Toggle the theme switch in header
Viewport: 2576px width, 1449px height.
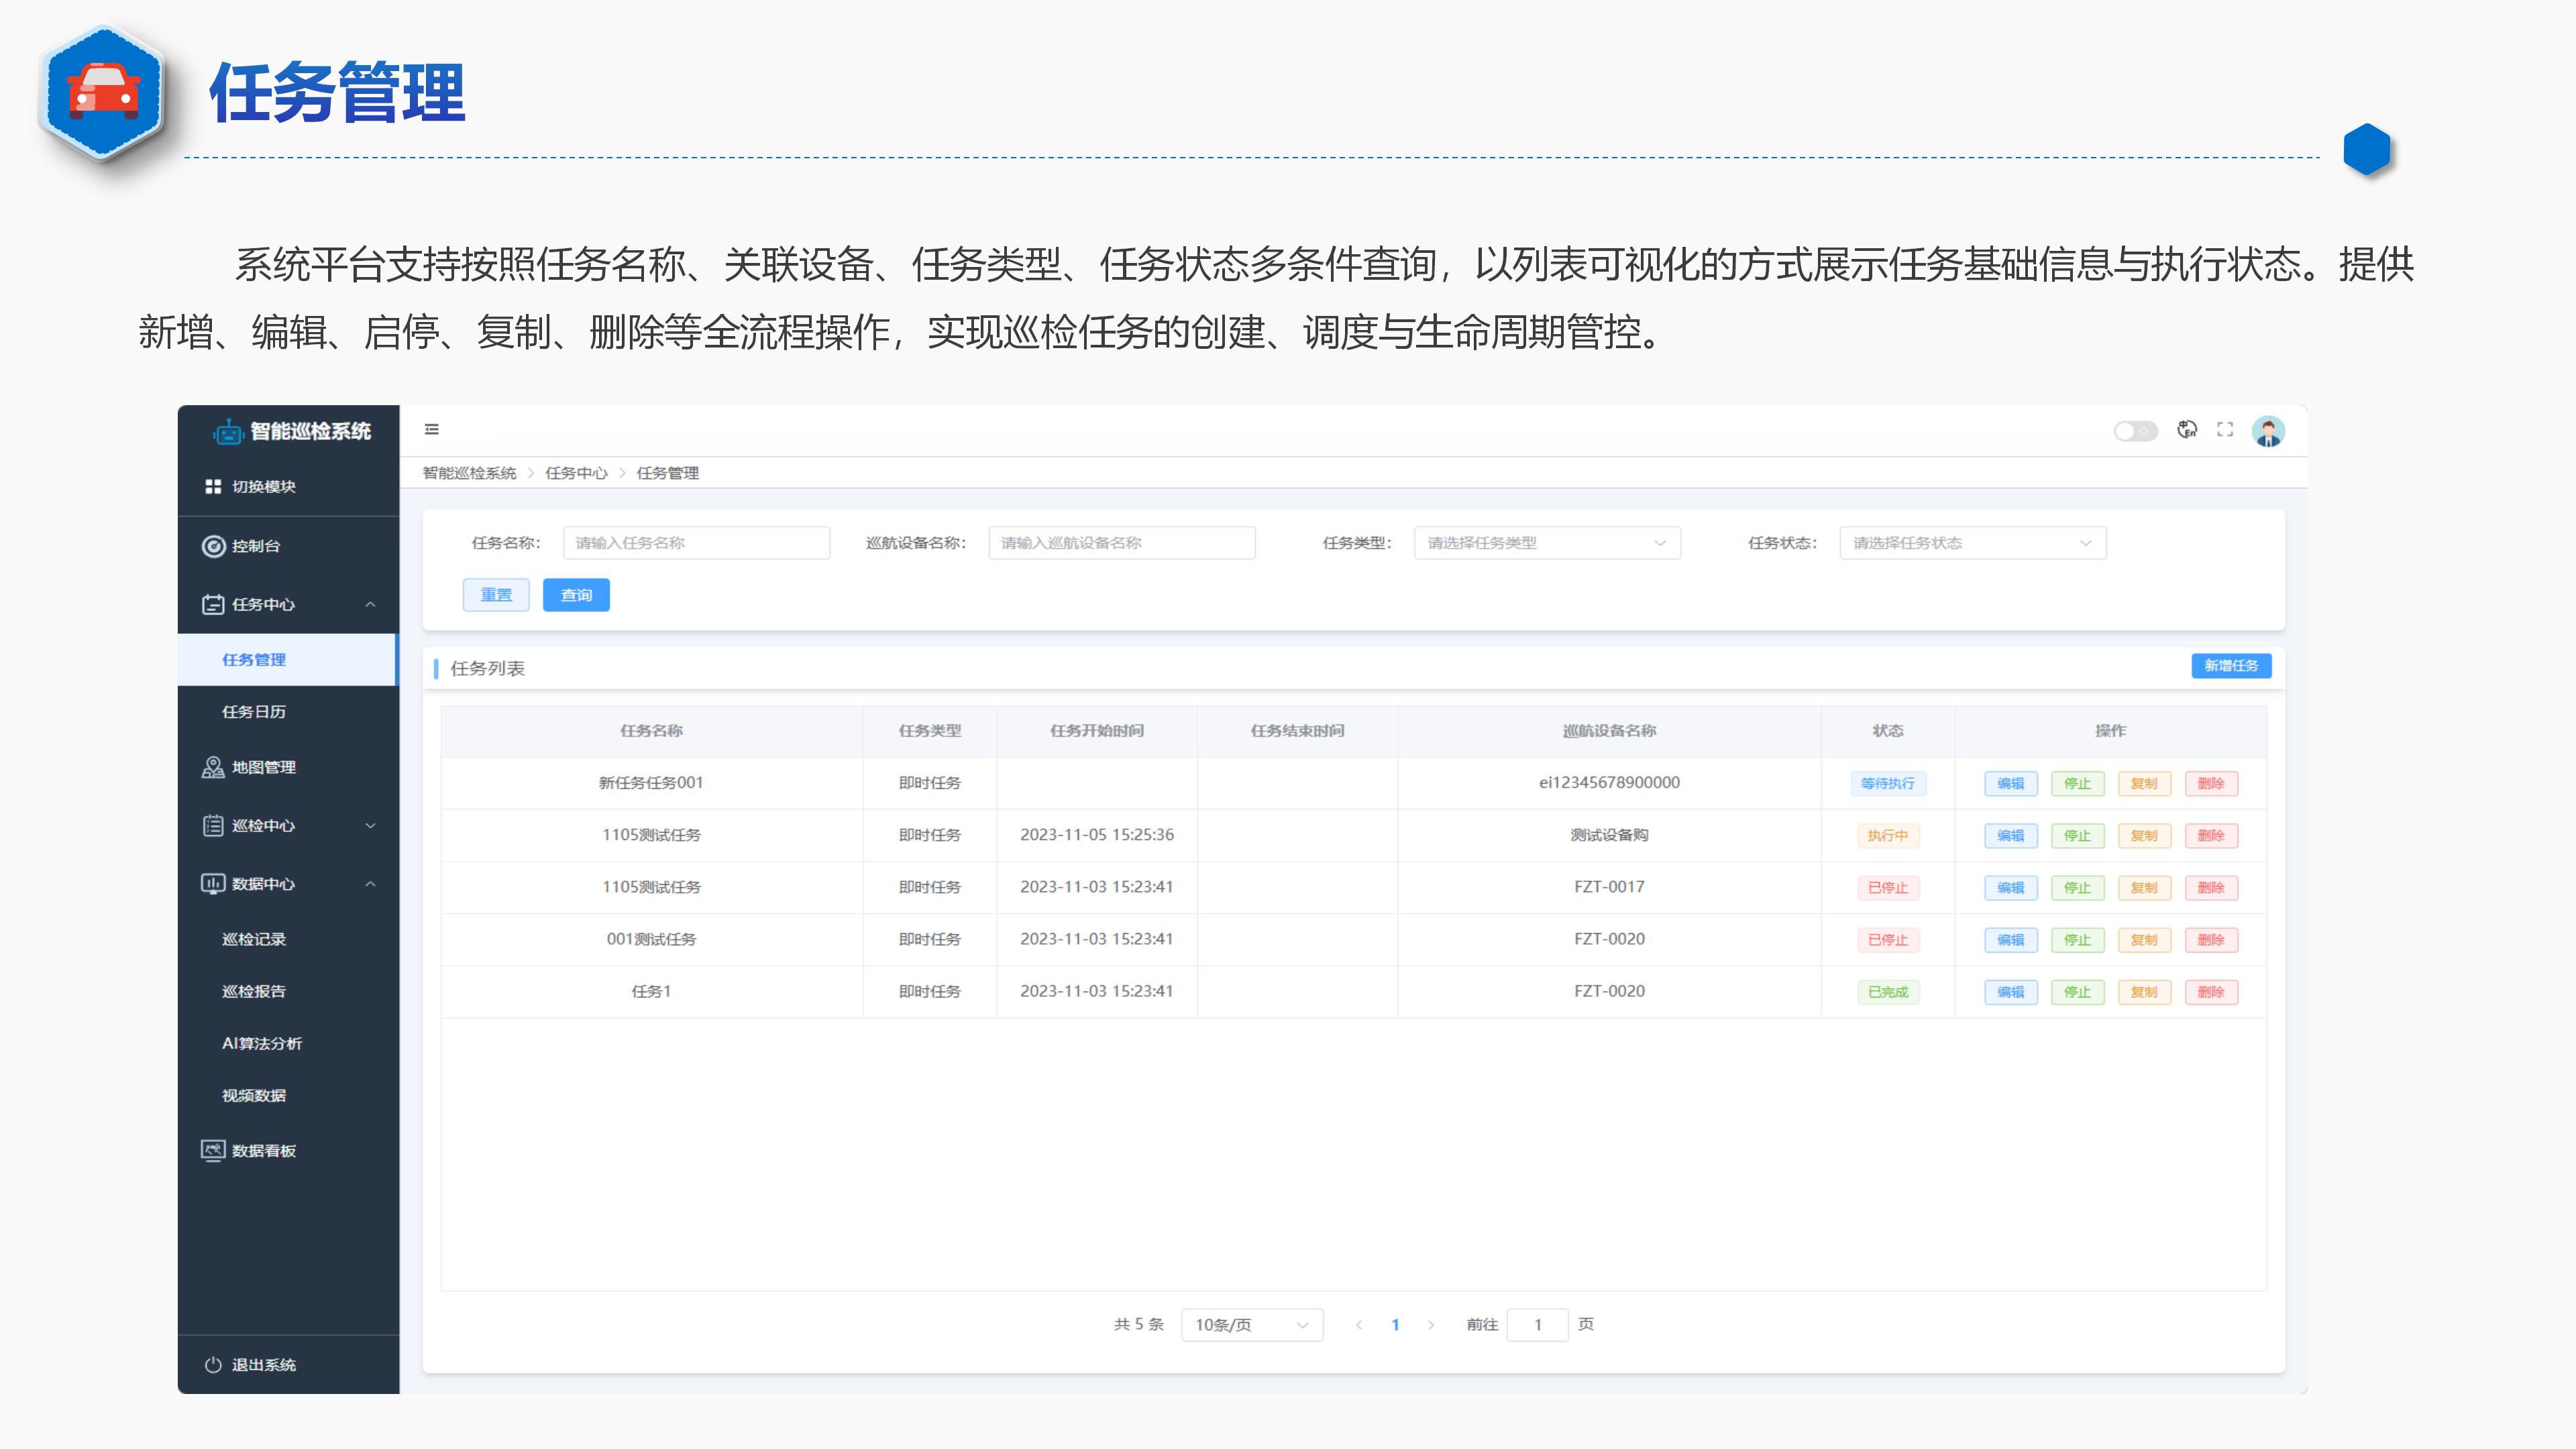[x=2135, y=431]
